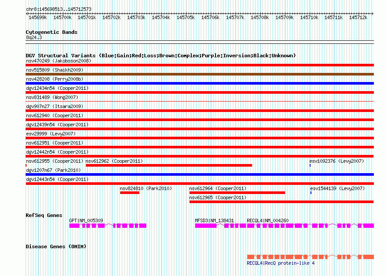The image size is (386, 276).
Task: Open variant nsv470249 (Jakobsson2008) label
Action: pyautogui.click(x=59, y=61)
